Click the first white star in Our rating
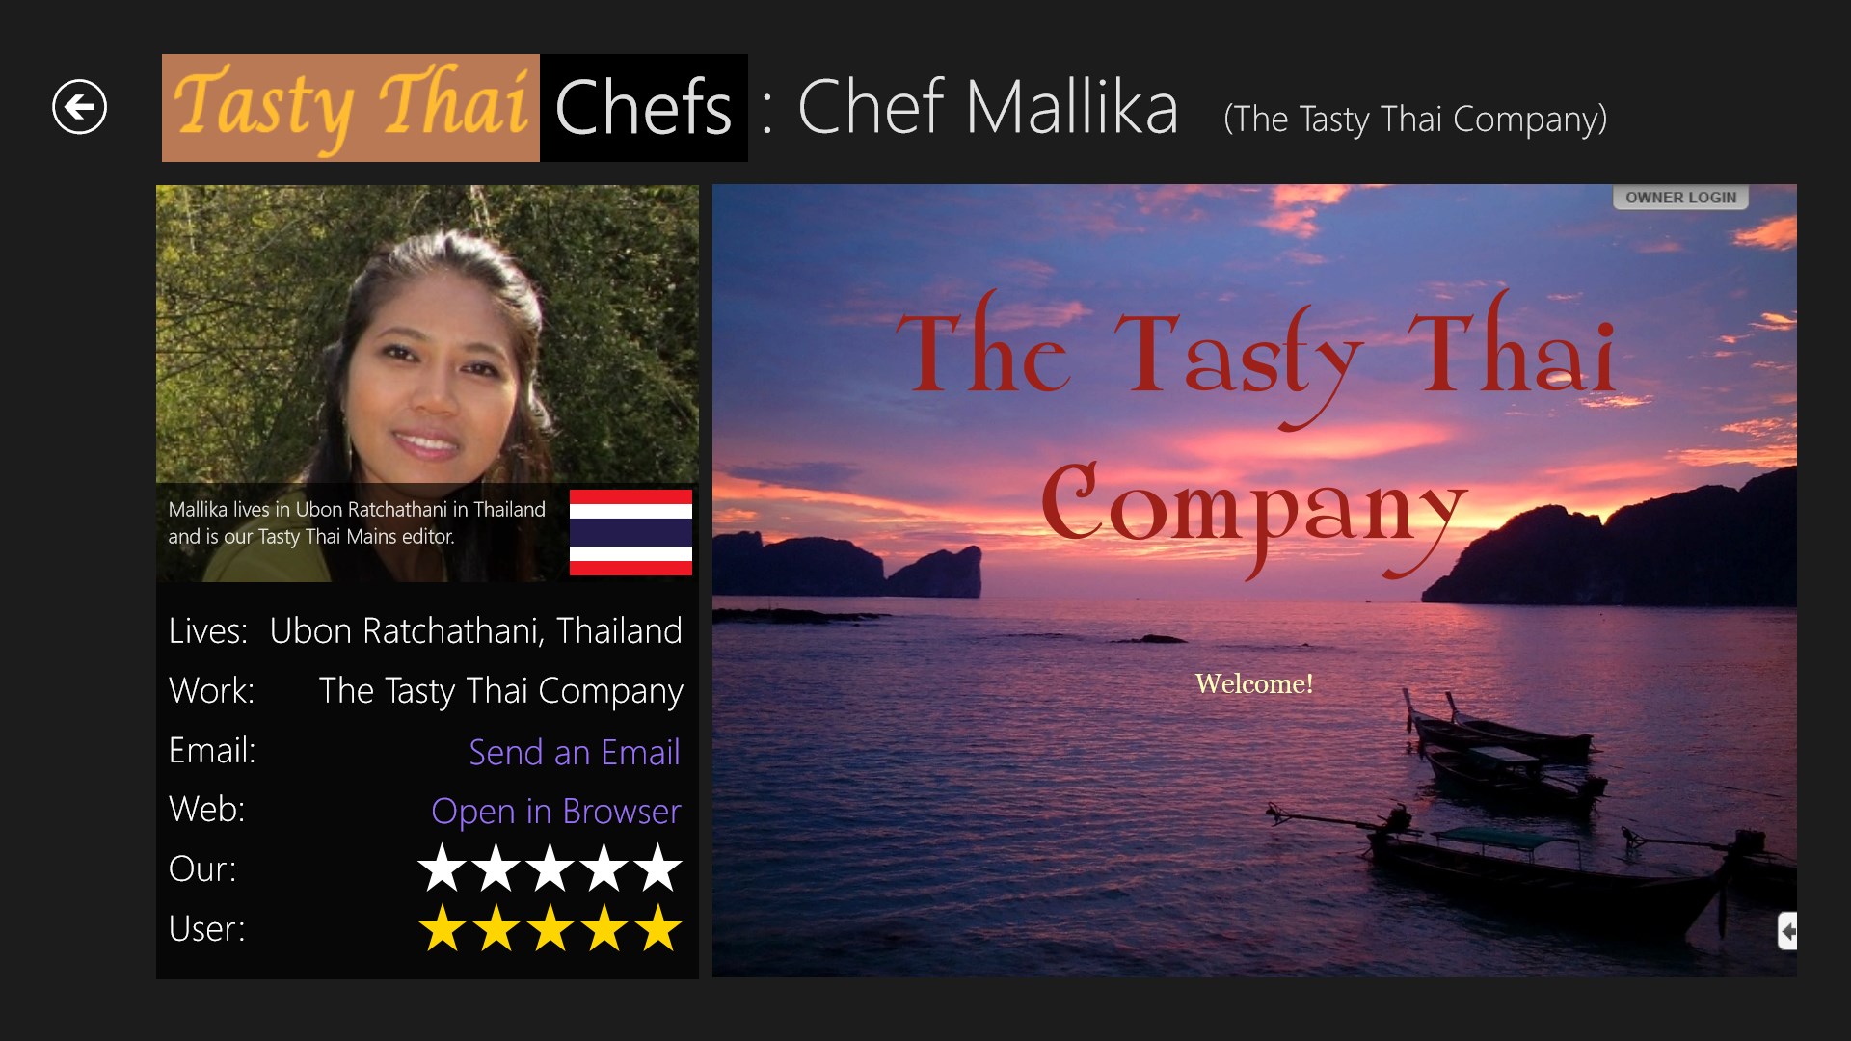This screenshot has width=1851, height=1041. tap(443, 867)
